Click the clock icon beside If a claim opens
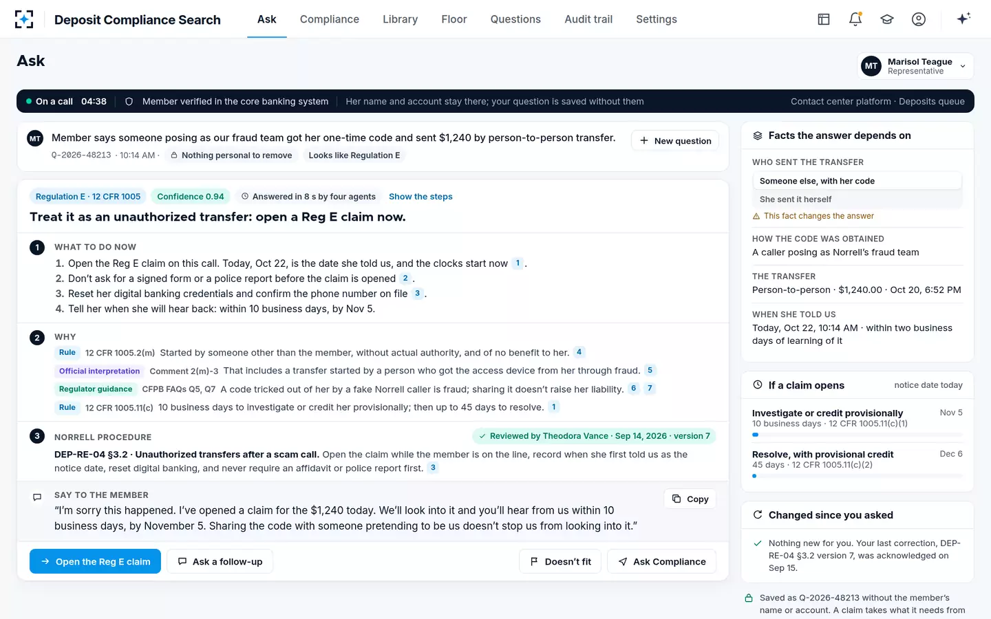Screen dimensions: 991x619 [x=758, y=385]
